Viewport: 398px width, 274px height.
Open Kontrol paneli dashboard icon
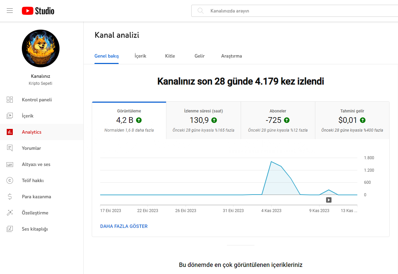pyautogui.click(x=10, y=100)
